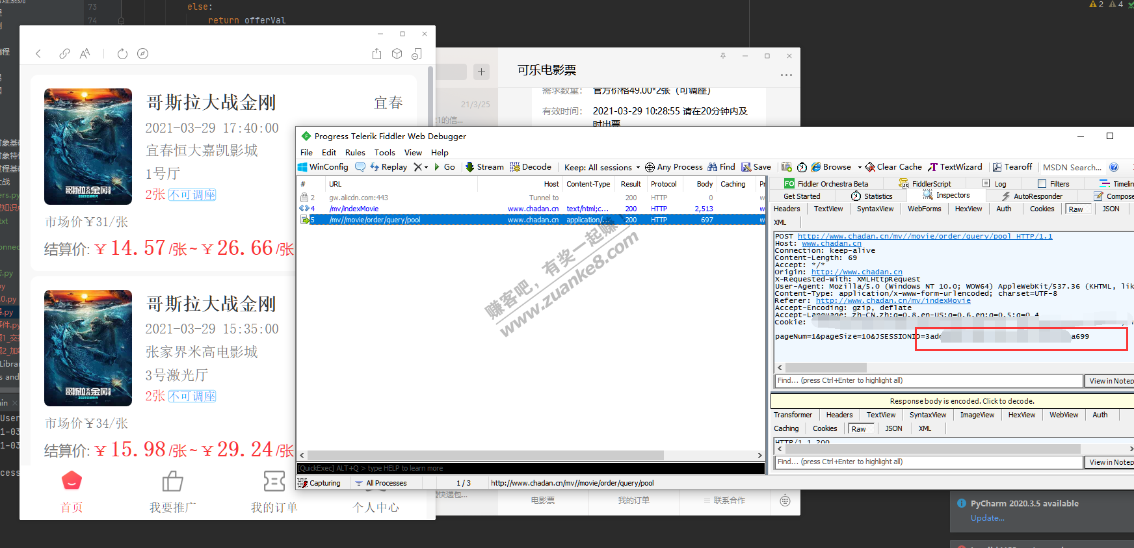The height and width of the screenshot is (548, 1134).
Task: Select the request WebForms inspector tab
Action: [924, 209]
